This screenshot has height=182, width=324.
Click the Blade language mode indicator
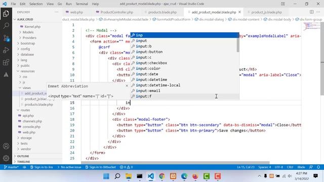click(301, 167)
